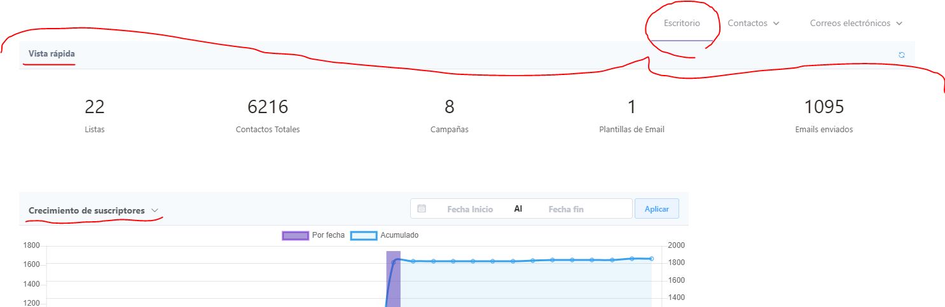The image size is (945, 307).
Task: Click the refresh icon in Vista rápida
Action: click(x=901, y=55)
